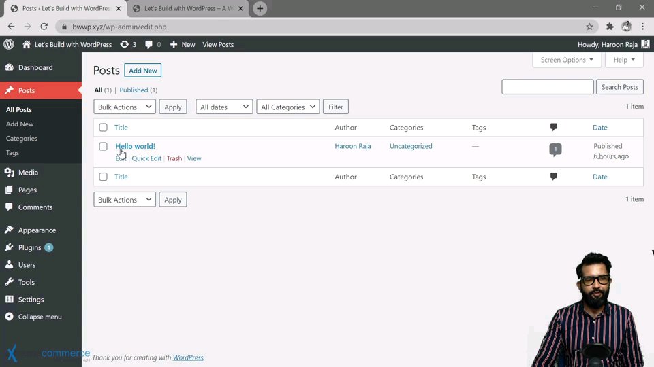Open All Categories filter dropdown

[x=288, y=107]
